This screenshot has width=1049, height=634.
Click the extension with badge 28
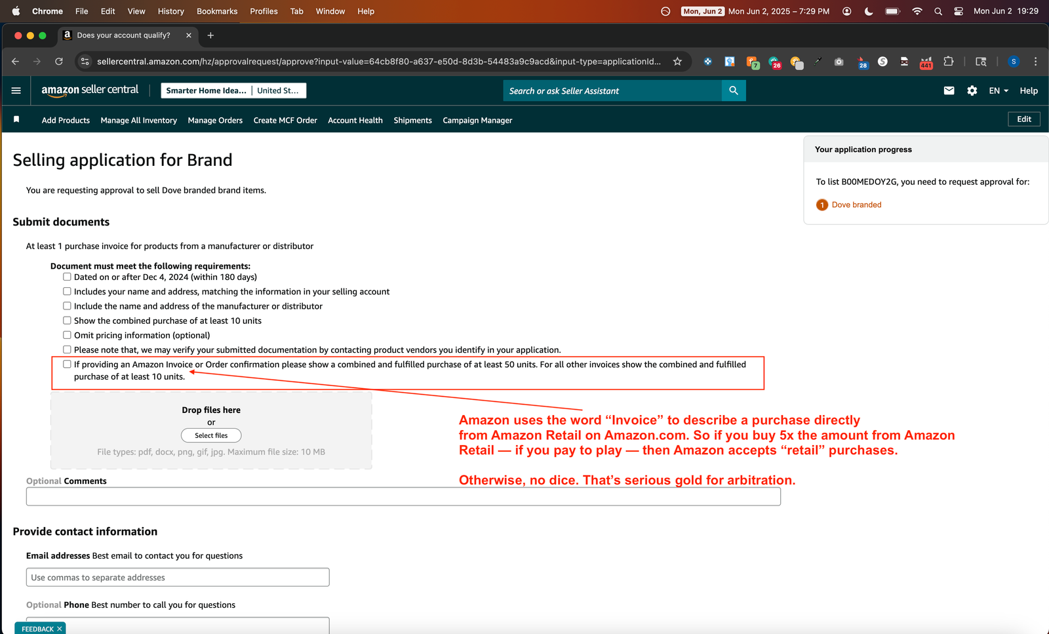(863, 62)
